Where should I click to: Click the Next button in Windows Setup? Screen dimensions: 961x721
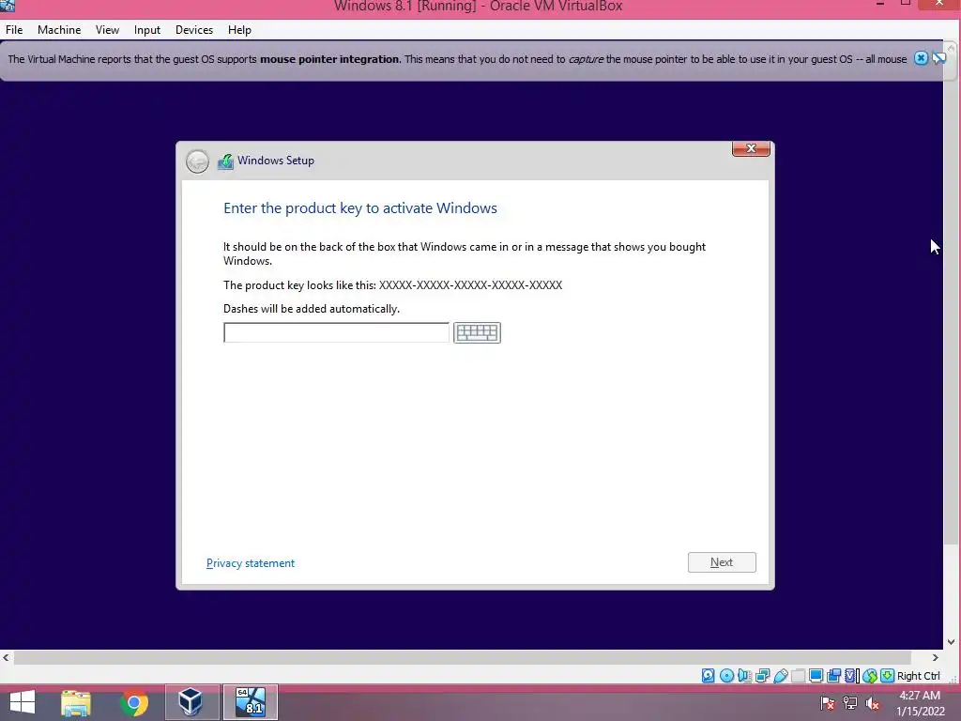pos(722,562)
